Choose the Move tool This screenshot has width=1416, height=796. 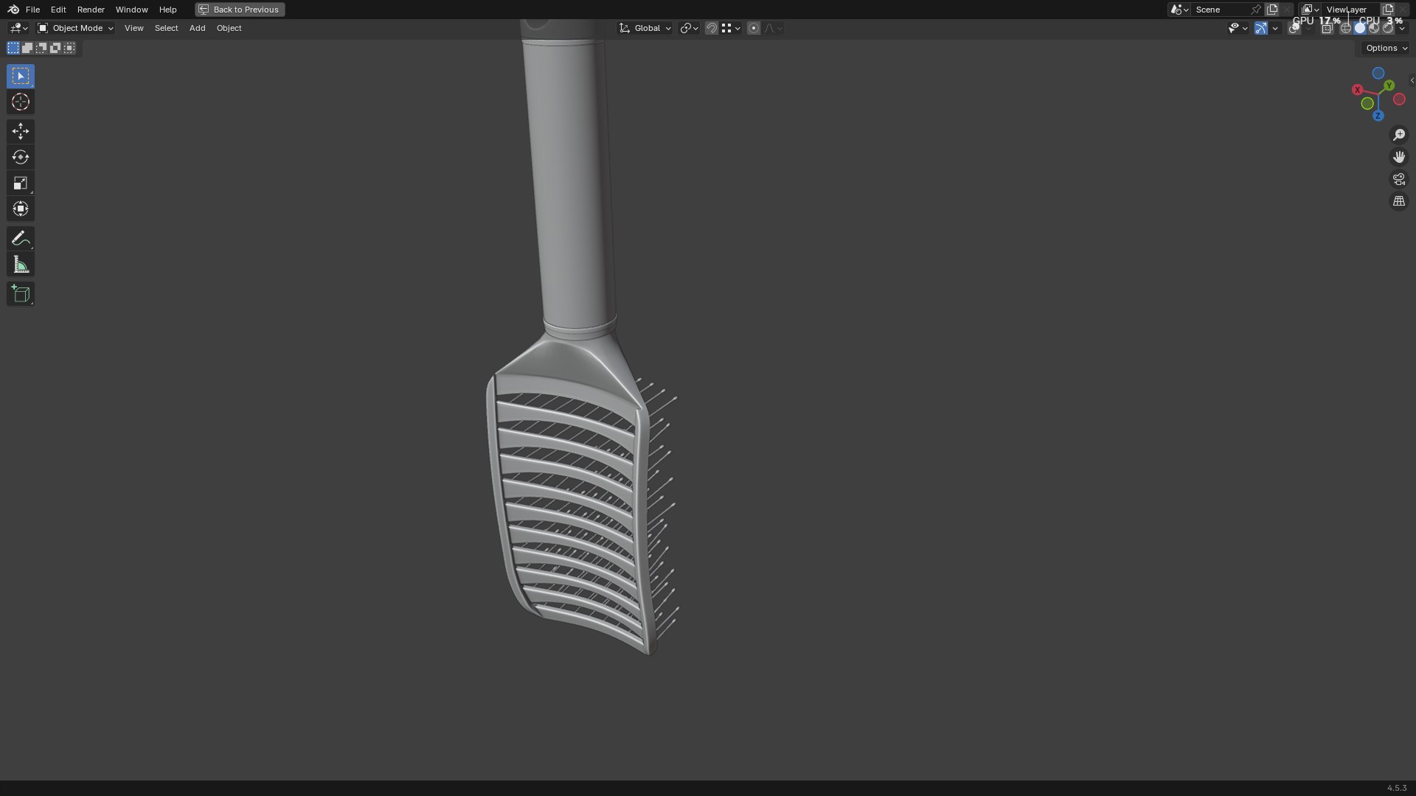click(21, 131)
